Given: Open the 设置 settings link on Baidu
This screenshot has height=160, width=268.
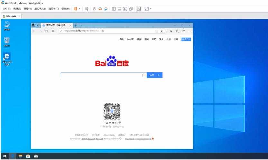Looking at the screenshot, I should 176,39.
